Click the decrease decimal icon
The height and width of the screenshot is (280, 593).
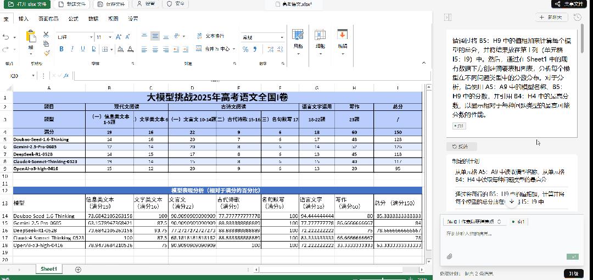tap(281, 49)
